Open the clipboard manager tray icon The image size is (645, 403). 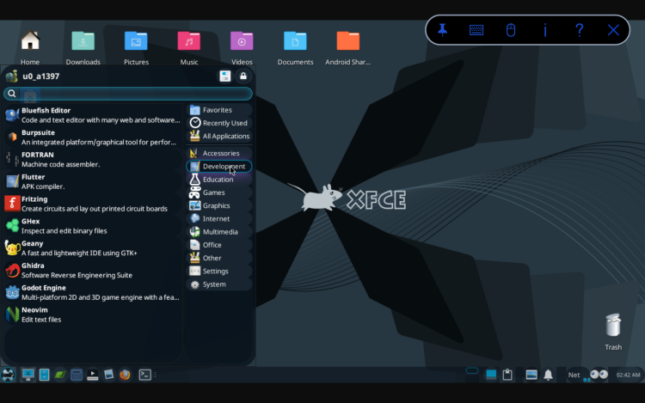click(x=507, y=375)
